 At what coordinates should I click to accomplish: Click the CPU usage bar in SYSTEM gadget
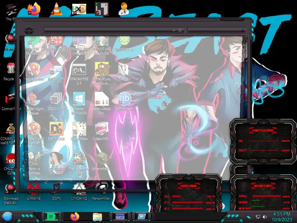(x=266, y=196)
